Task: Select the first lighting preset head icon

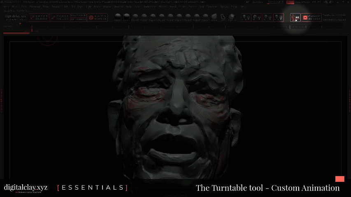Action: (x=246, y=17)
